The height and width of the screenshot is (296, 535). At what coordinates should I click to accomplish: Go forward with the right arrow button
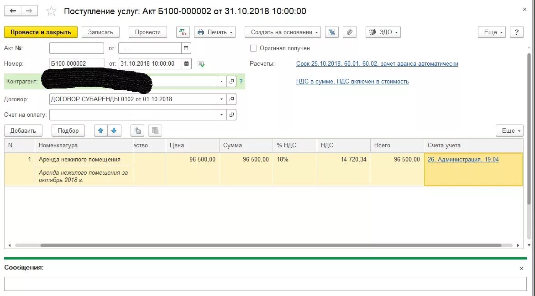click(x=29, y=11)
